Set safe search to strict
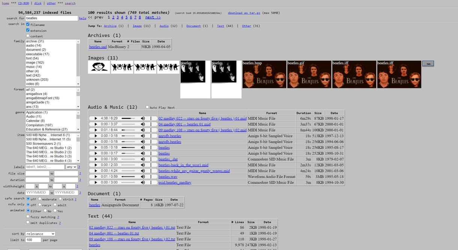 [61, 199]
